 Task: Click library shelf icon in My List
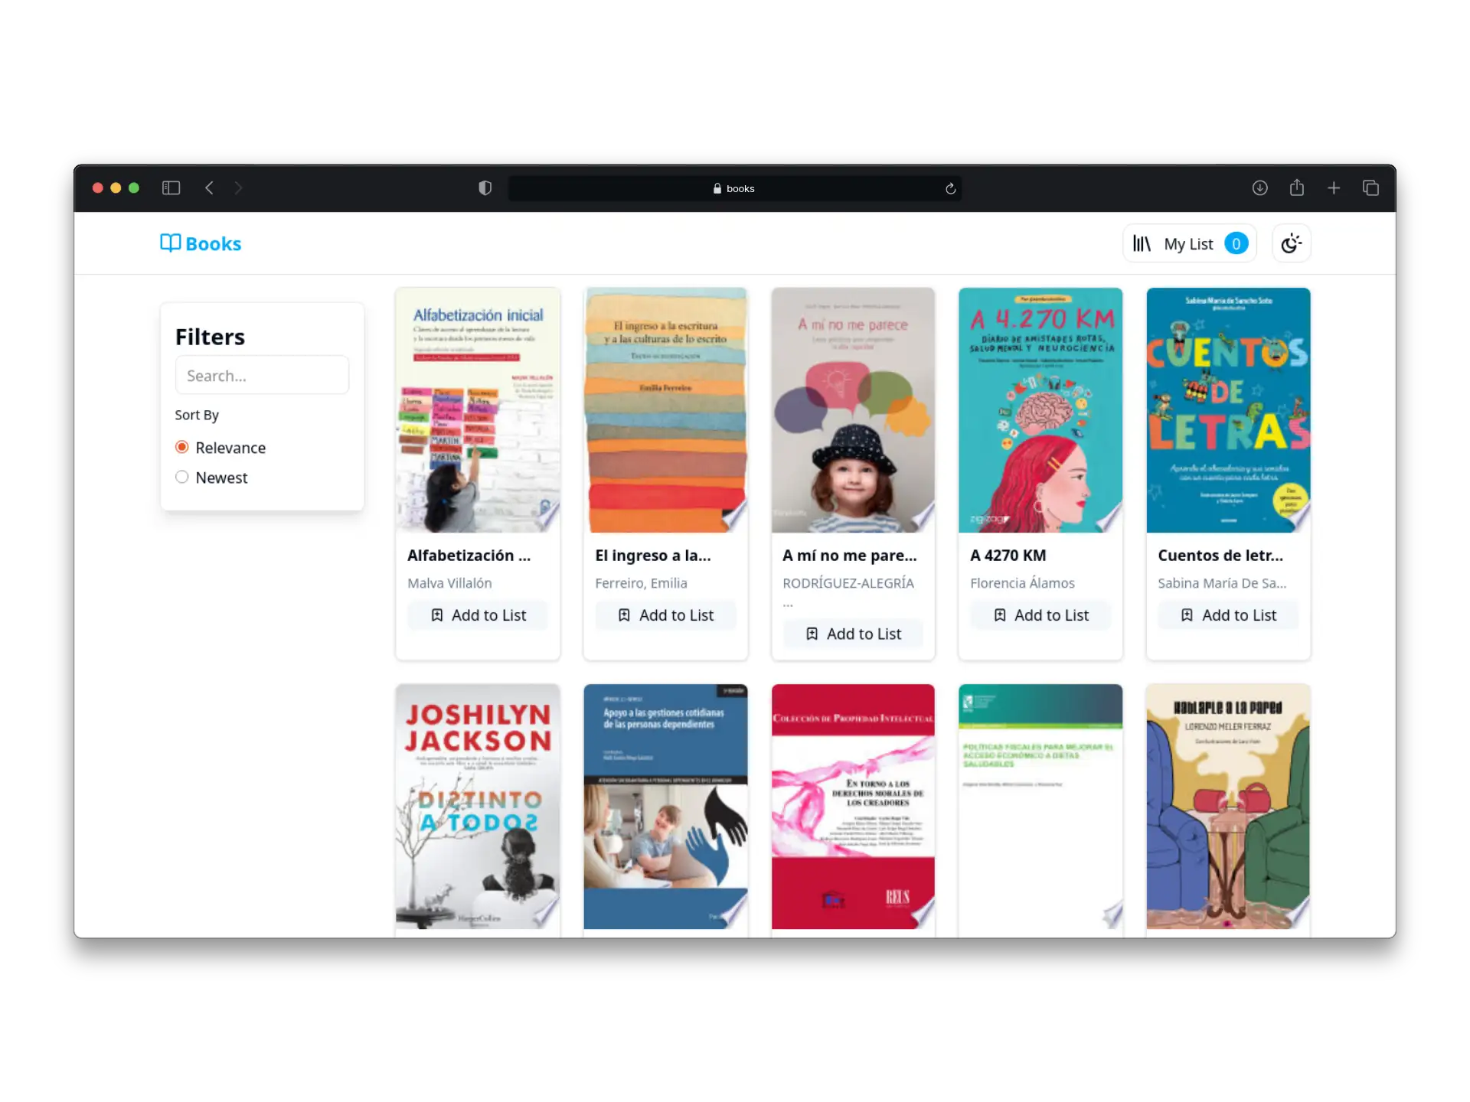pos(1142,243)
